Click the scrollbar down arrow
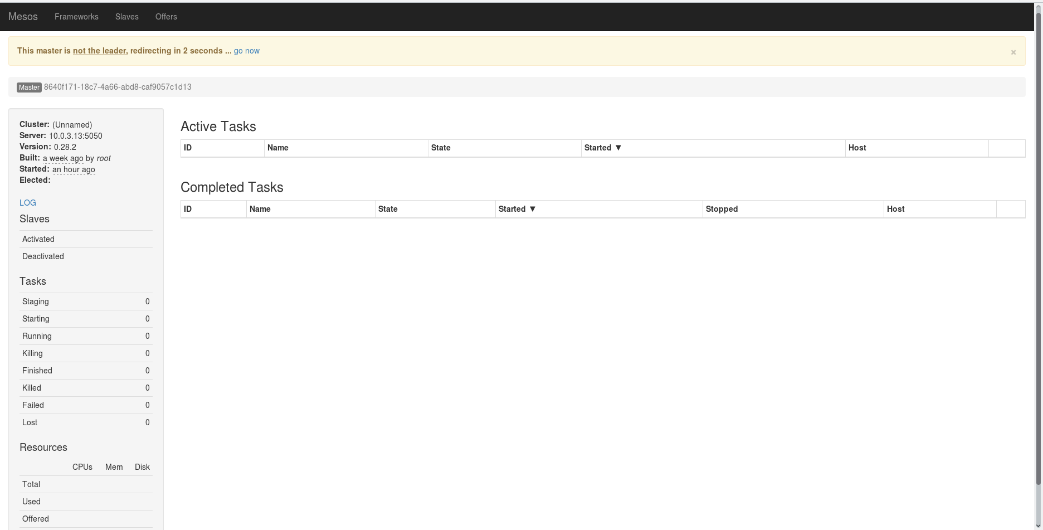 click(1039, 526)
